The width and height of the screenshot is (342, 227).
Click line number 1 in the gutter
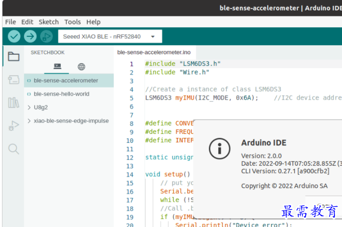click(x=132, y=64)
